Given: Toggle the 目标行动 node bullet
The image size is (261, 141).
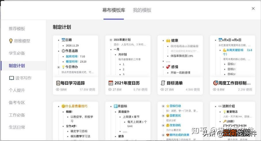Looking at the screenshot, I should pyautogui.click(x=163, y=106).
